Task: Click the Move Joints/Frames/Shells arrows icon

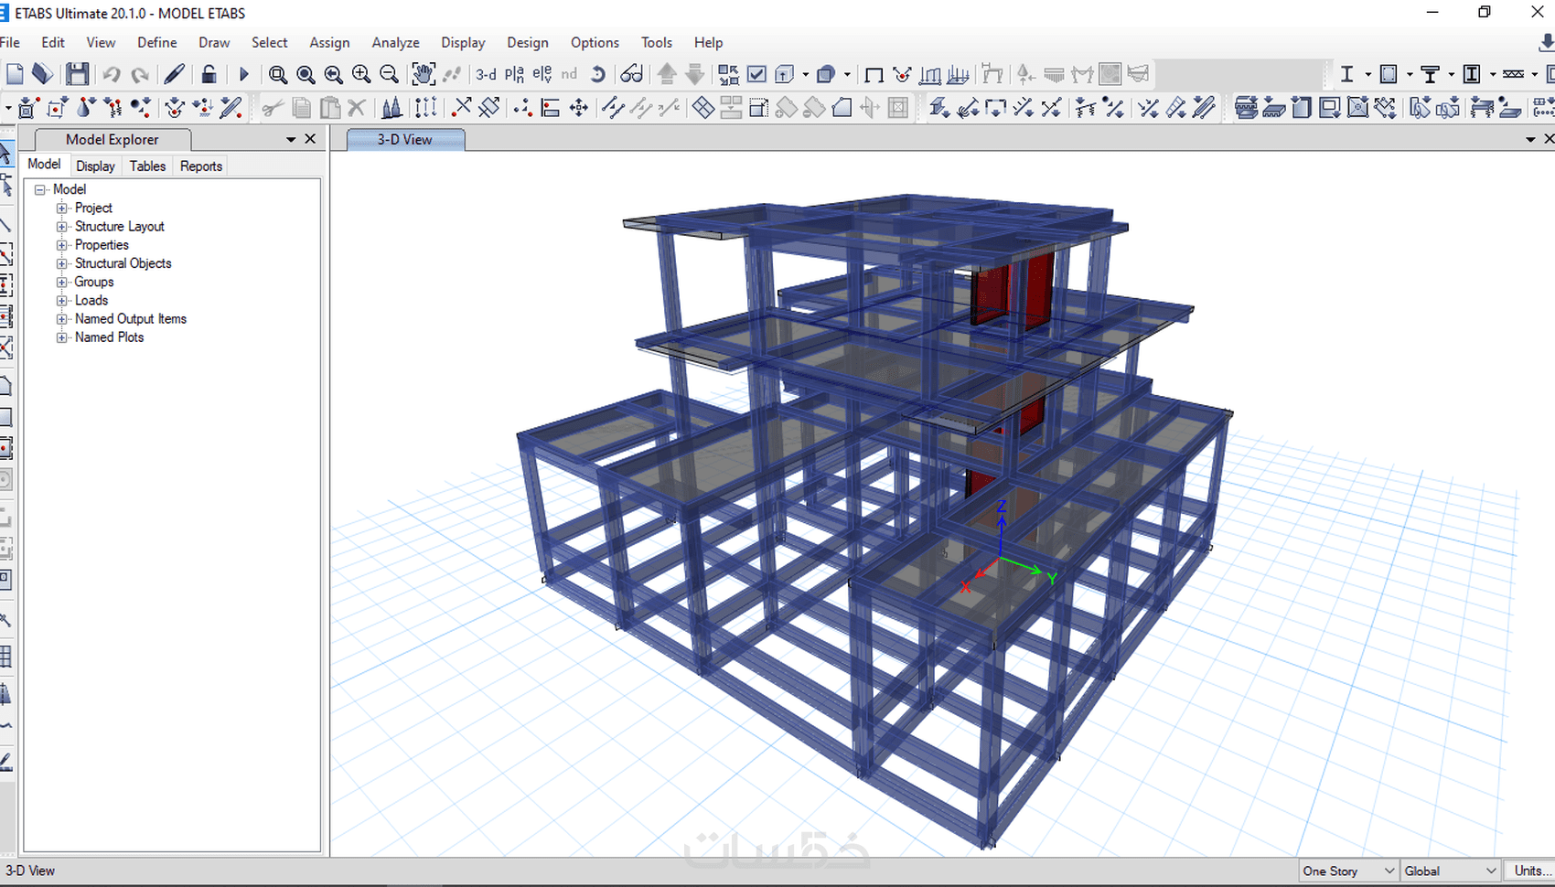Action: [x=579, y=108]
